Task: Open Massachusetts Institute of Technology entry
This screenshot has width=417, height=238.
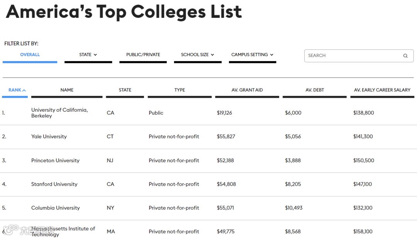Action: coord(63,231)
